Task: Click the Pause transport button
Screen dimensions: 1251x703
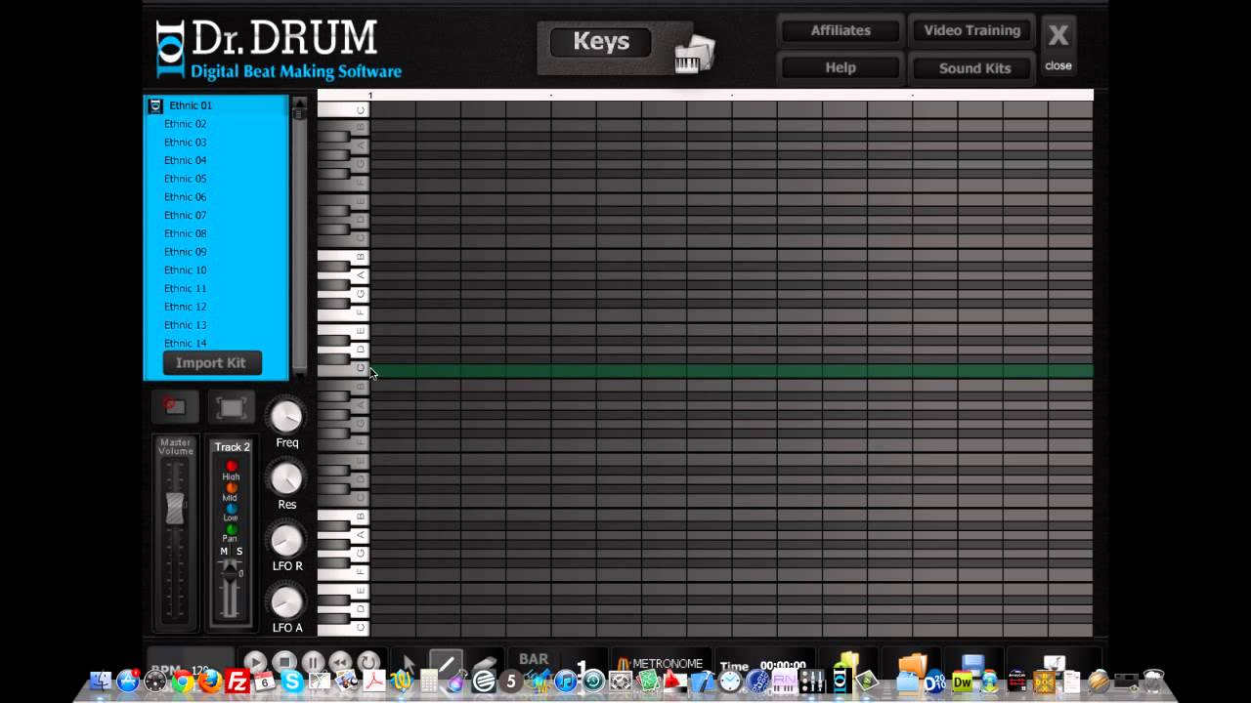Action: pyautogui.click(x=313, y=661)
